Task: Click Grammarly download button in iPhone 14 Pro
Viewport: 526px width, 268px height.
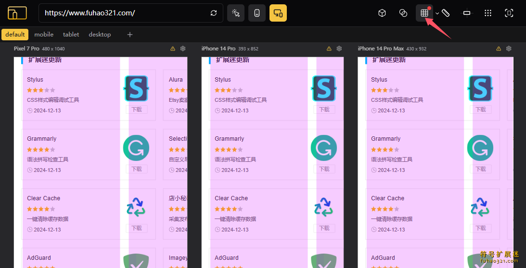Action: click(x=324, y=169)
